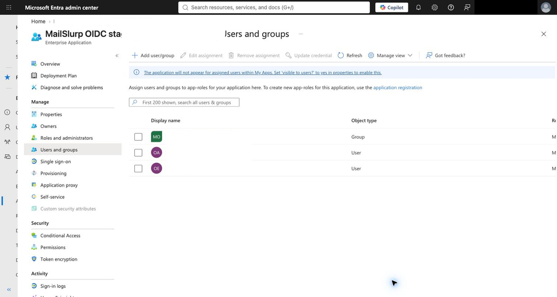Click the single user icon in left nav
The width and height of the screenshot is (557, 297).
(7, 127)
